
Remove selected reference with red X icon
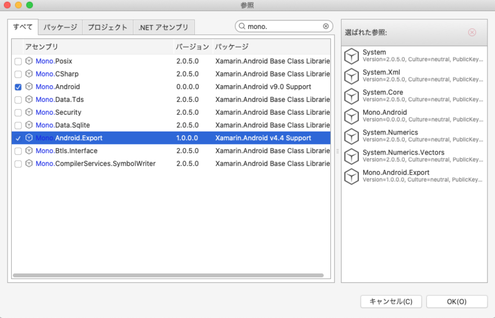click(x=472, y=33)
